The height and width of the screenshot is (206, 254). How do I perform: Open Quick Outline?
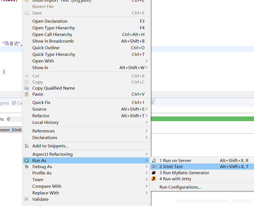click(86, 48)
